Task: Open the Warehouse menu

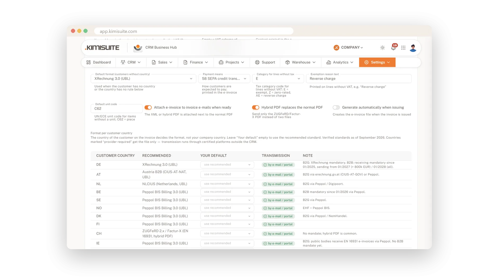Action: (300, 62)
